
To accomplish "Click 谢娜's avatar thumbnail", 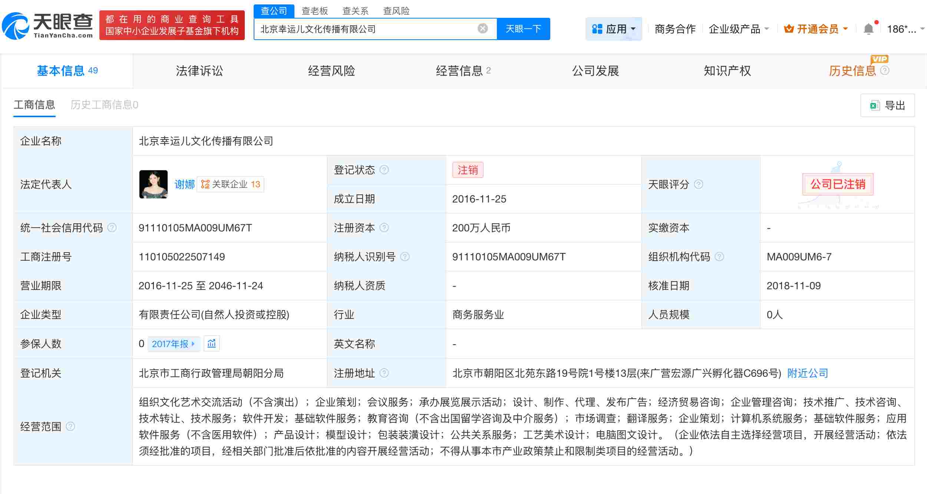I will [x=154, y=184].
